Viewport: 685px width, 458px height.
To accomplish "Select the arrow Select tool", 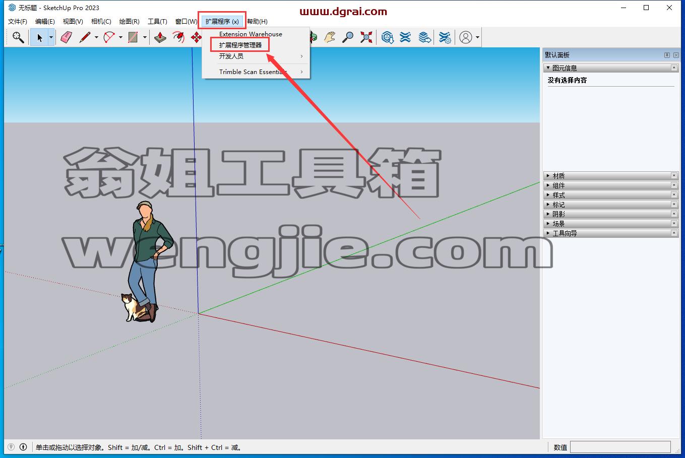I will (39, 37).
